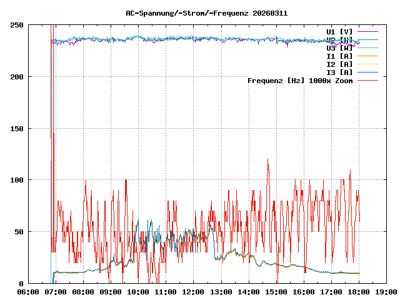Click the 06:00 x-axis time label
The width and height of the screenshot is (400, 300).
tap(28, 292)
